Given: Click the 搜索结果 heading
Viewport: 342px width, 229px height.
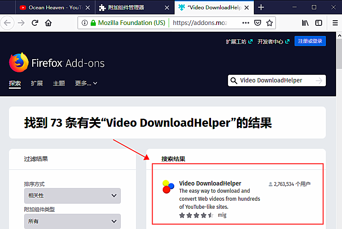Looking at the screenshot, I should pyautogui.click(x=173, y=159).
